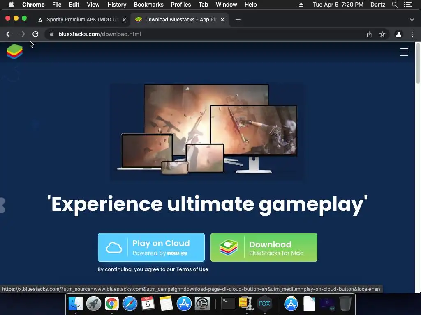The height and width of the screenshot is (315, 421).
Task: Switch to Spotify Premium APK tab
Action: [x=82, y=20]
